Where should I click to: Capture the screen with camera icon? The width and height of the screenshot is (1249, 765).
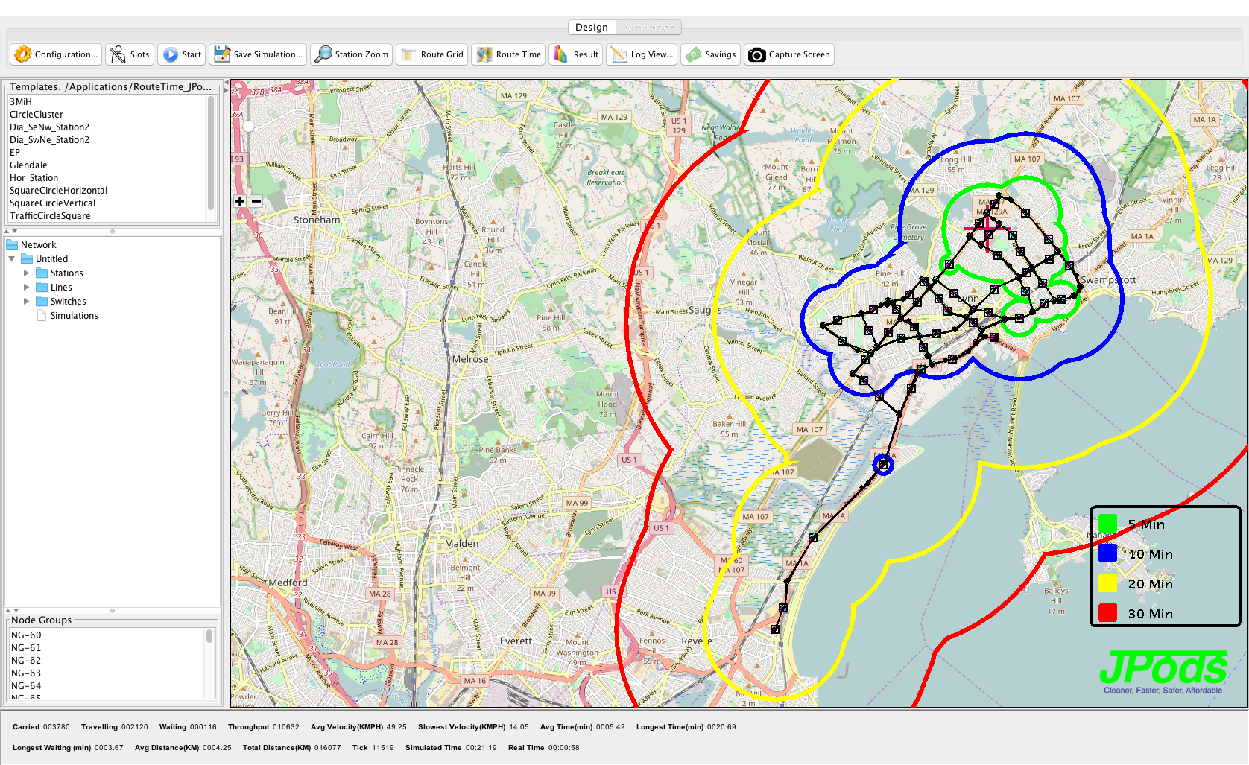(x=757, y=54)
